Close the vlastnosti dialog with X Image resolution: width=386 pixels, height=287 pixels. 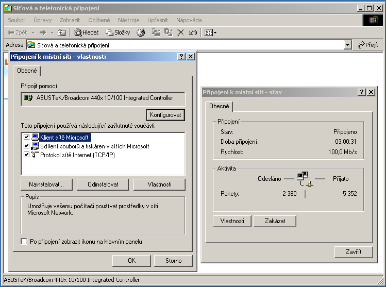[191, 57]
